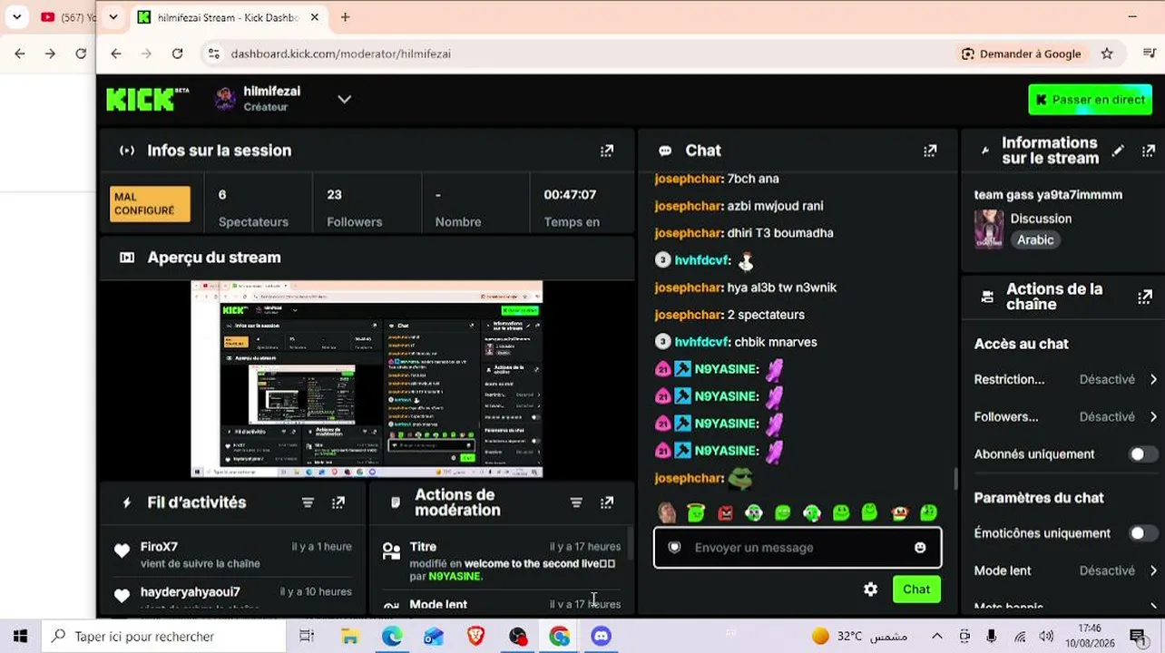This screenshot has height=653, width=1165.
Task: Filter the Actions de modération list
Action: (576, 502)
